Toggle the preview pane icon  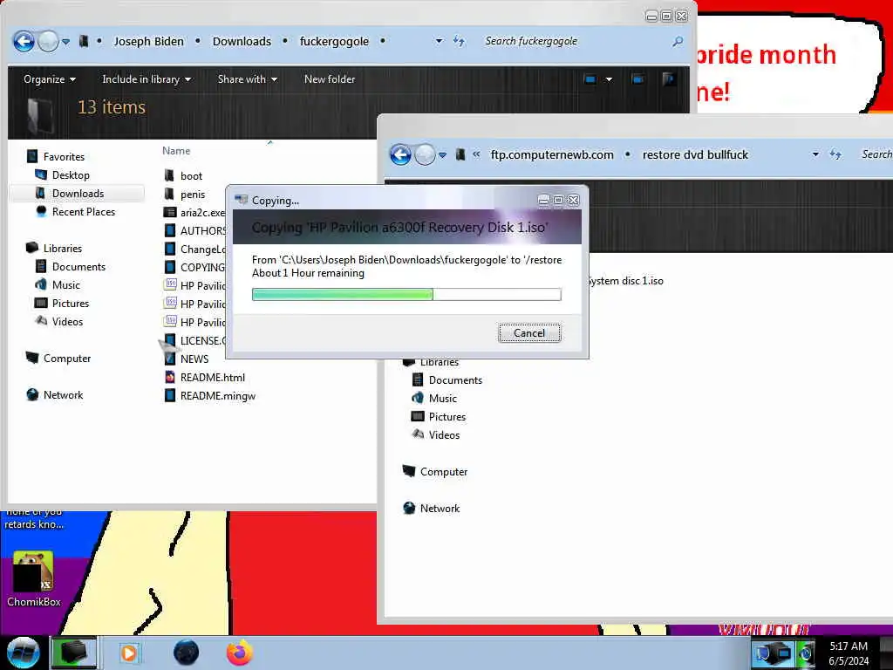637,79
